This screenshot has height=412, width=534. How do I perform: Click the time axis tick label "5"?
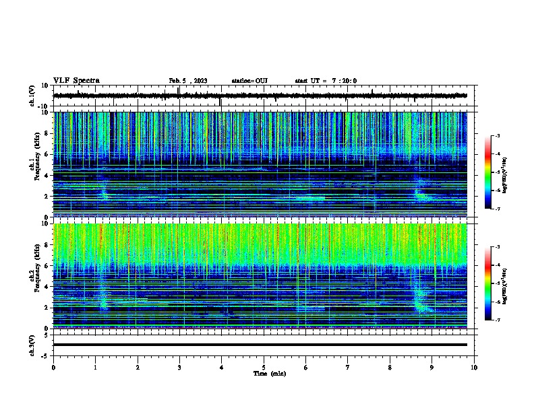[x=264, y=368]
